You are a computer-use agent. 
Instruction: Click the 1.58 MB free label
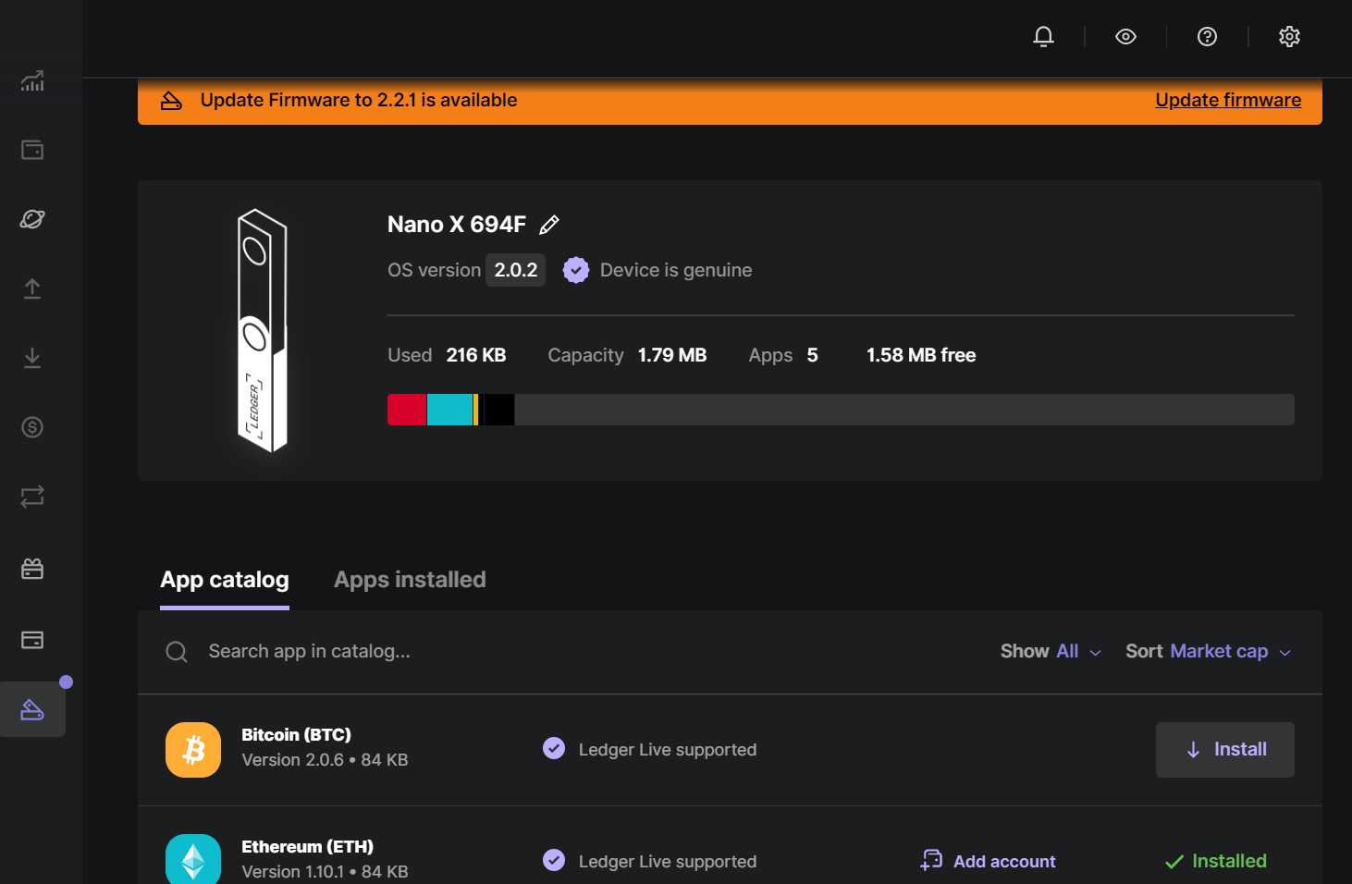(x=921, y=355)
